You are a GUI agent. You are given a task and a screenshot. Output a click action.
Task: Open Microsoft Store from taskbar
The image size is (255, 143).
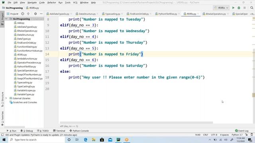pos(102,139)
